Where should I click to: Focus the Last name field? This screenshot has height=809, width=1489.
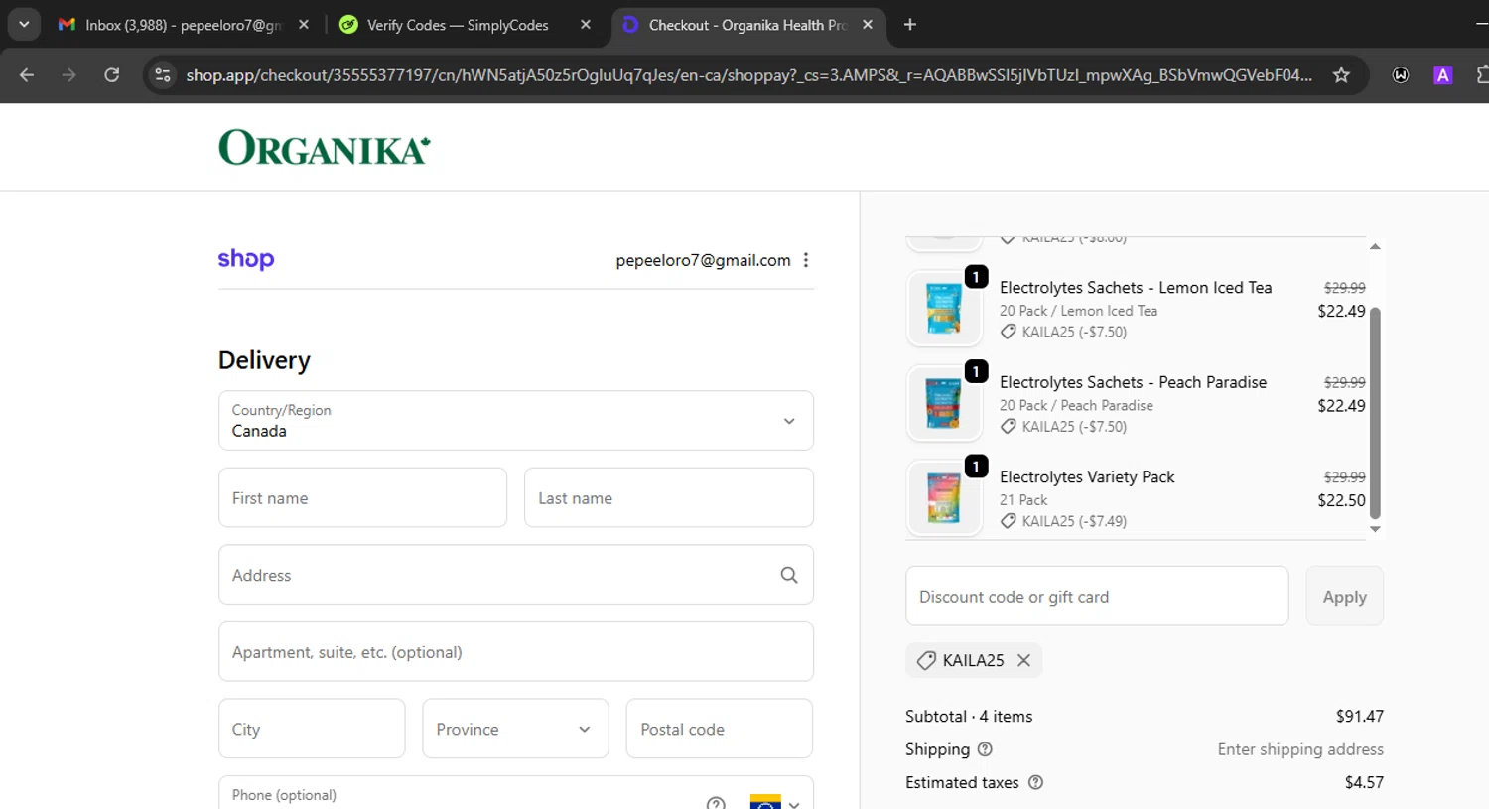[x=669, y=498]
